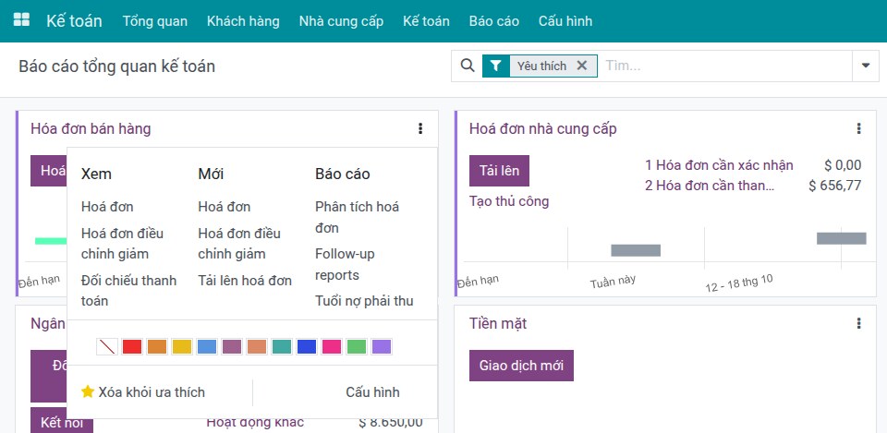887x433 pixels.
Task: Choose the orange color swatch
Action: tap(157, 346)
